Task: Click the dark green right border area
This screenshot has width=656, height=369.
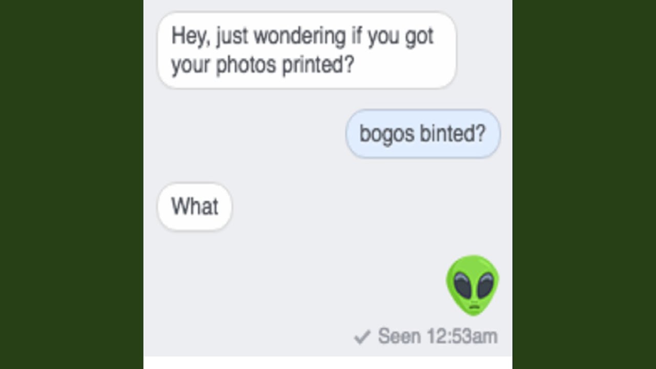Action: coord(584,184)
